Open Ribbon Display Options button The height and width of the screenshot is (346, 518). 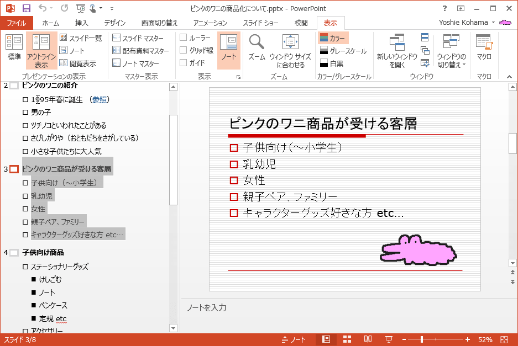[461, 8]
